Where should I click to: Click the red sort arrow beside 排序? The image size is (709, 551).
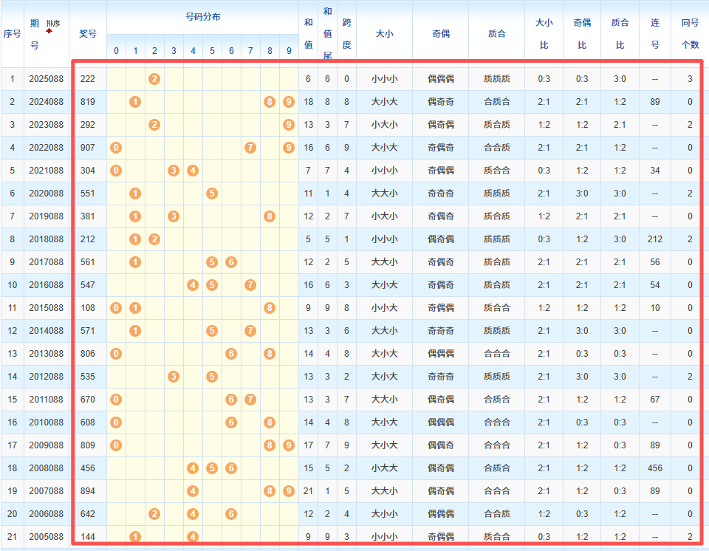pyautogui.click(x=49, y=32)
